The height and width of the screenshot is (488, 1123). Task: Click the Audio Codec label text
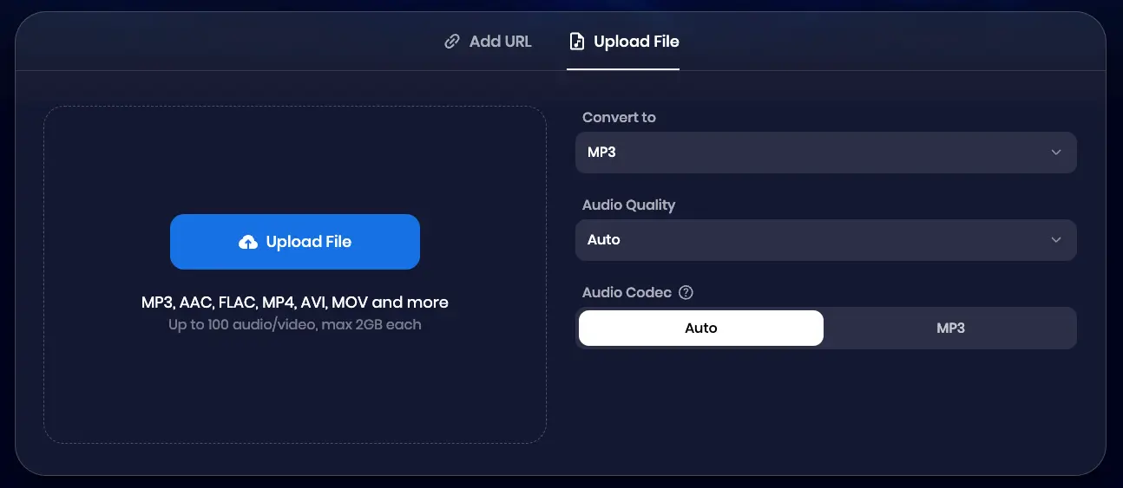627,293
